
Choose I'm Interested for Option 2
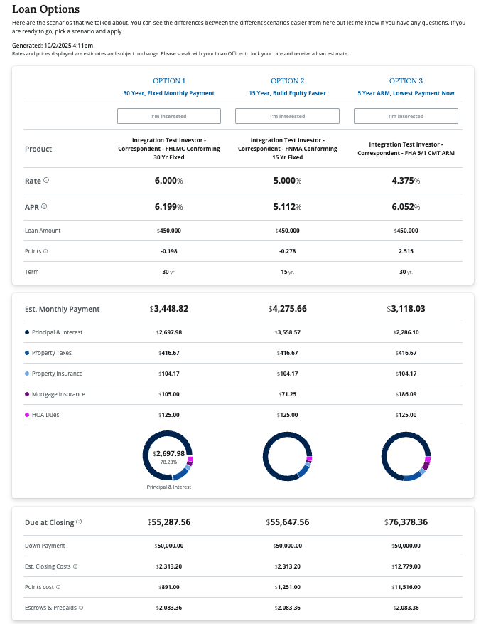[x=287, y=116]
